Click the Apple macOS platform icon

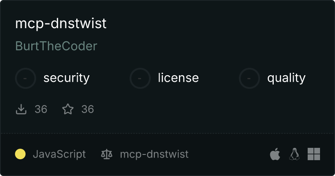click(x=275, y=154)
